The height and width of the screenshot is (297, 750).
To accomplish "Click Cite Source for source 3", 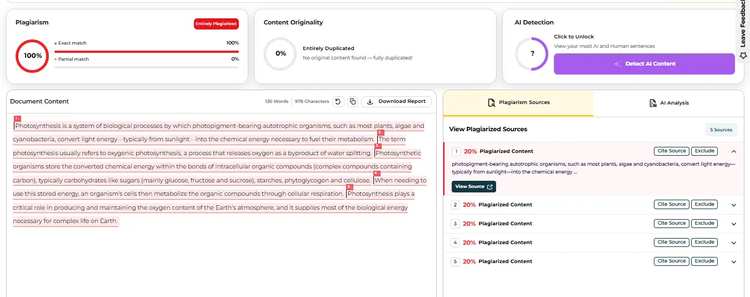I will coord(672,224).
